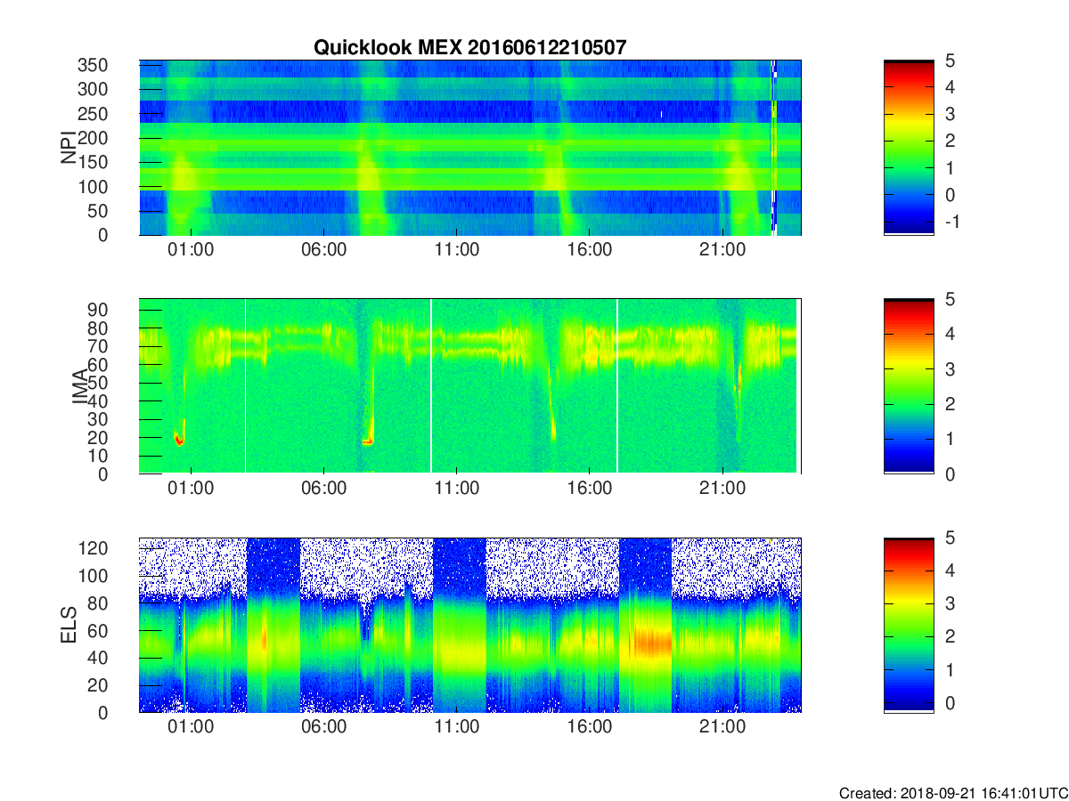
Task: Click the 06:00 time tick under NPI panel
Action: (324, 251)
